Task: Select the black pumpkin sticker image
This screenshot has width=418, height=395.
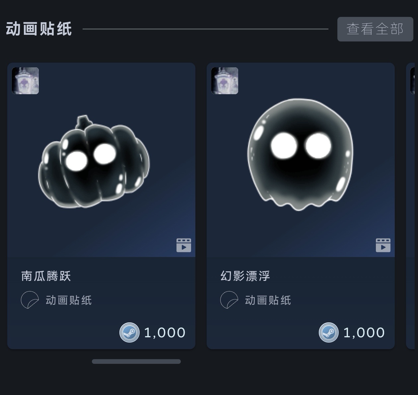Action: click(x=94, y=162)
